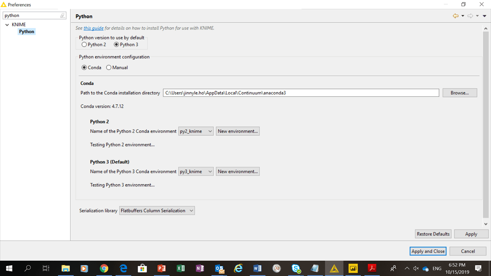Navigate back in preference history

(x=455, y=16)
